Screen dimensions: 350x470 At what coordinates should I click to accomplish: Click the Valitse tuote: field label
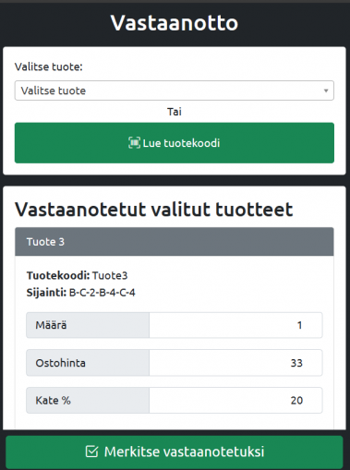pos(49,66)
